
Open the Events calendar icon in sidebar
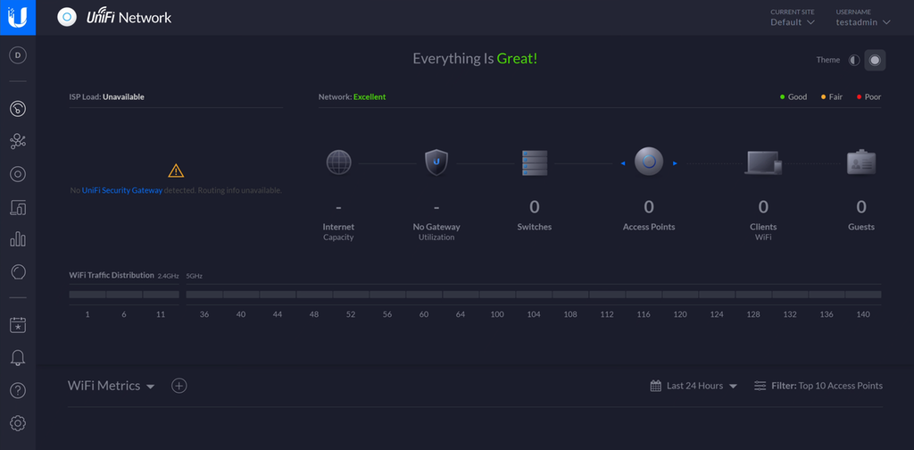tap(18, 325)
